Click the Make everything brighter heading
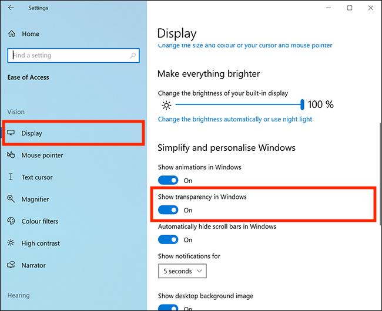The width and height of the screenshot is (382, 311). pos(209,74)
